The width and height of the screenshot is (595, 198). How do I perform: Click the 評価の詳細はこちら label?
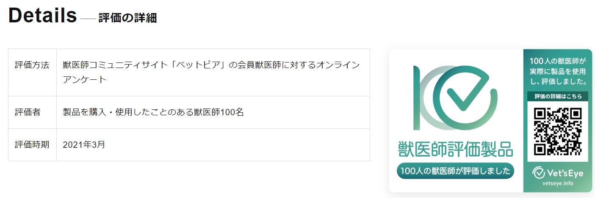[557, 96]
